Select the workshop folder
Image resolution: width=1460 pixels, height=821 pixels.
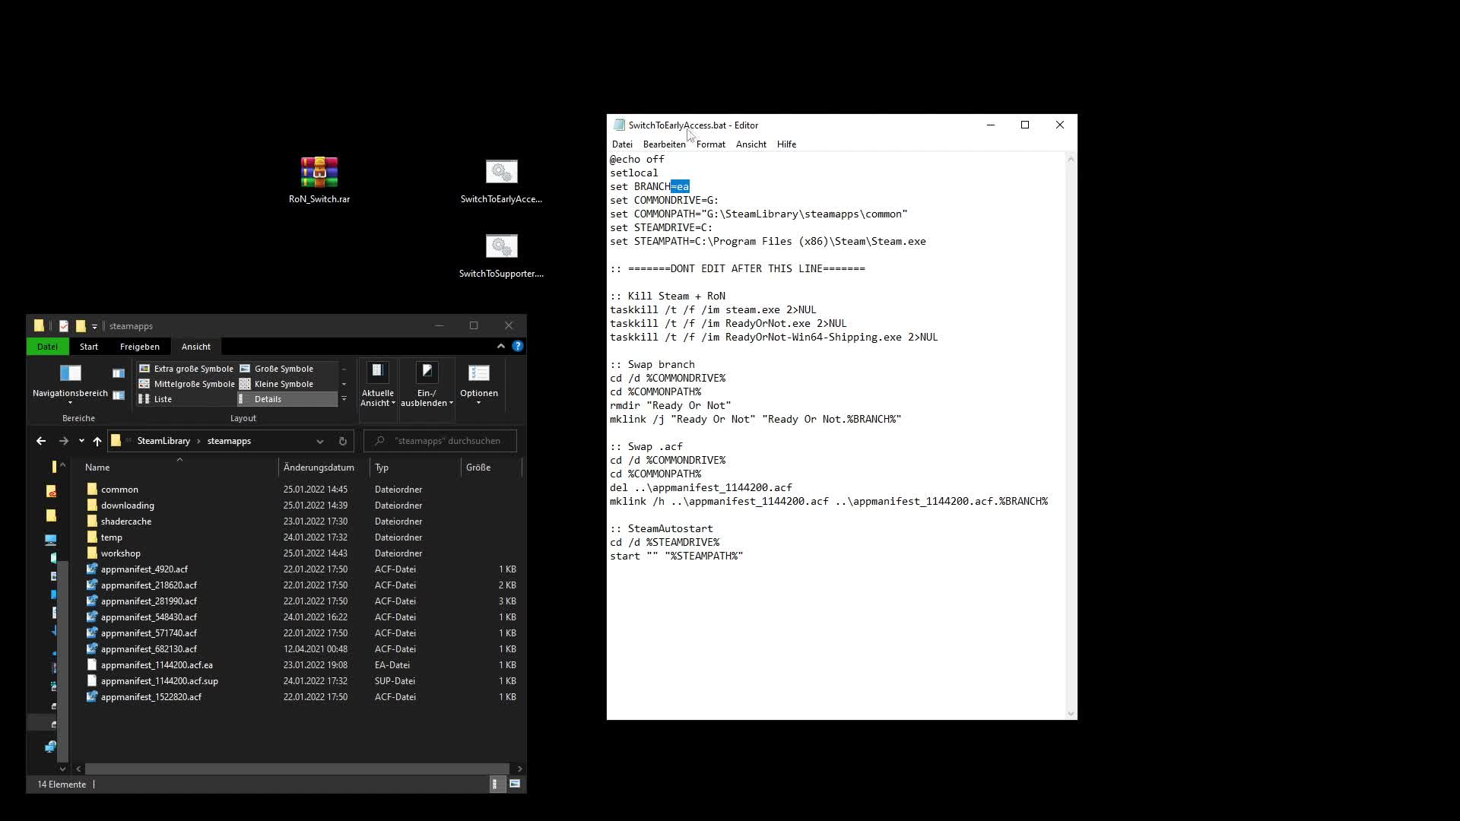[x=300, y=553]
